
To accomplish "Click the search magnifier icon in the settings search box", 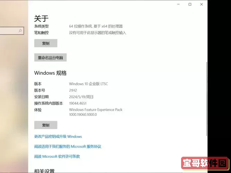I will click(x=20, y=31).
